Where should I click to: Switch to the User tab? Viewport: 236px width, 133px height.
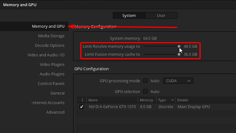pyautogui.click(x=161, y=15)
